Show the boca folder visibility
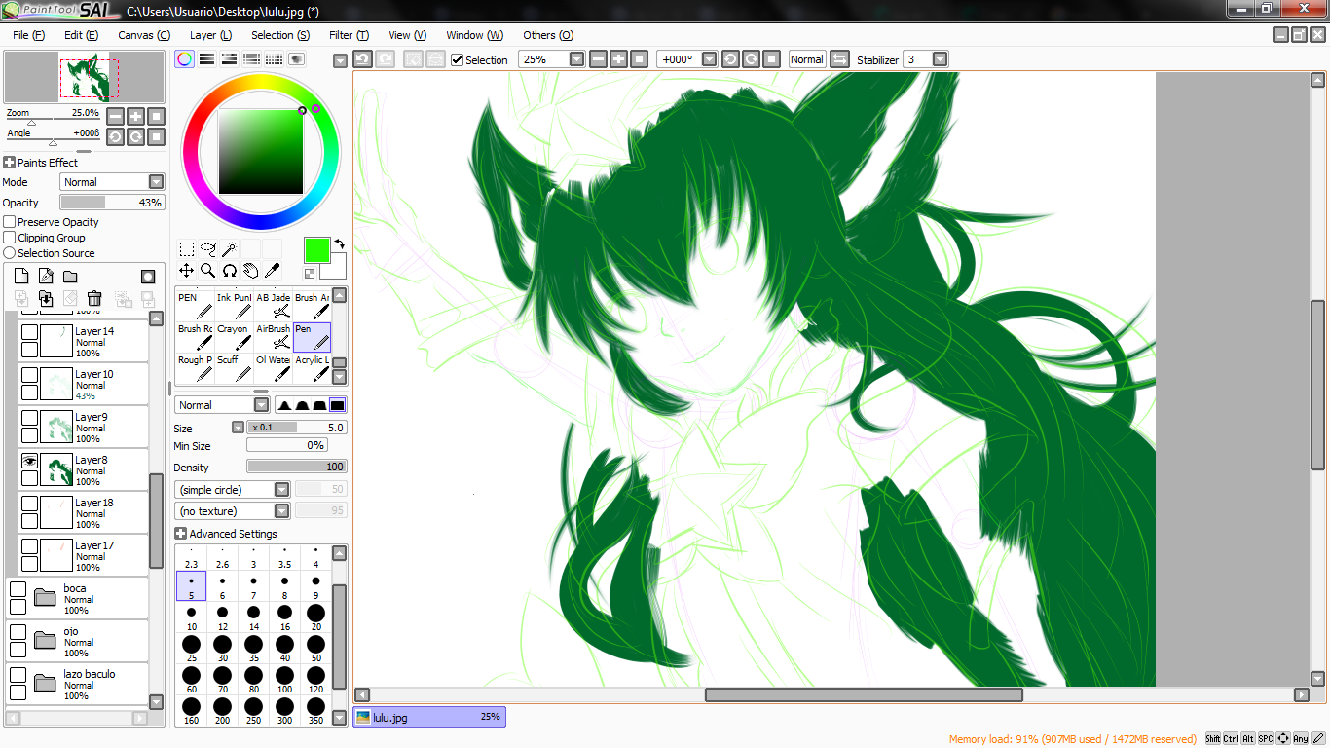Viewport: 1330px width, 748px height. tap(18, 590)
